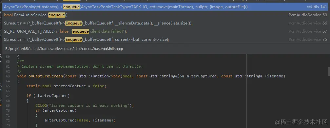Click the CCLOG 'Screen capture is already working' line
Image resolution: width=330 pixels, height=128 pixels.
click(x=85, y=105)
